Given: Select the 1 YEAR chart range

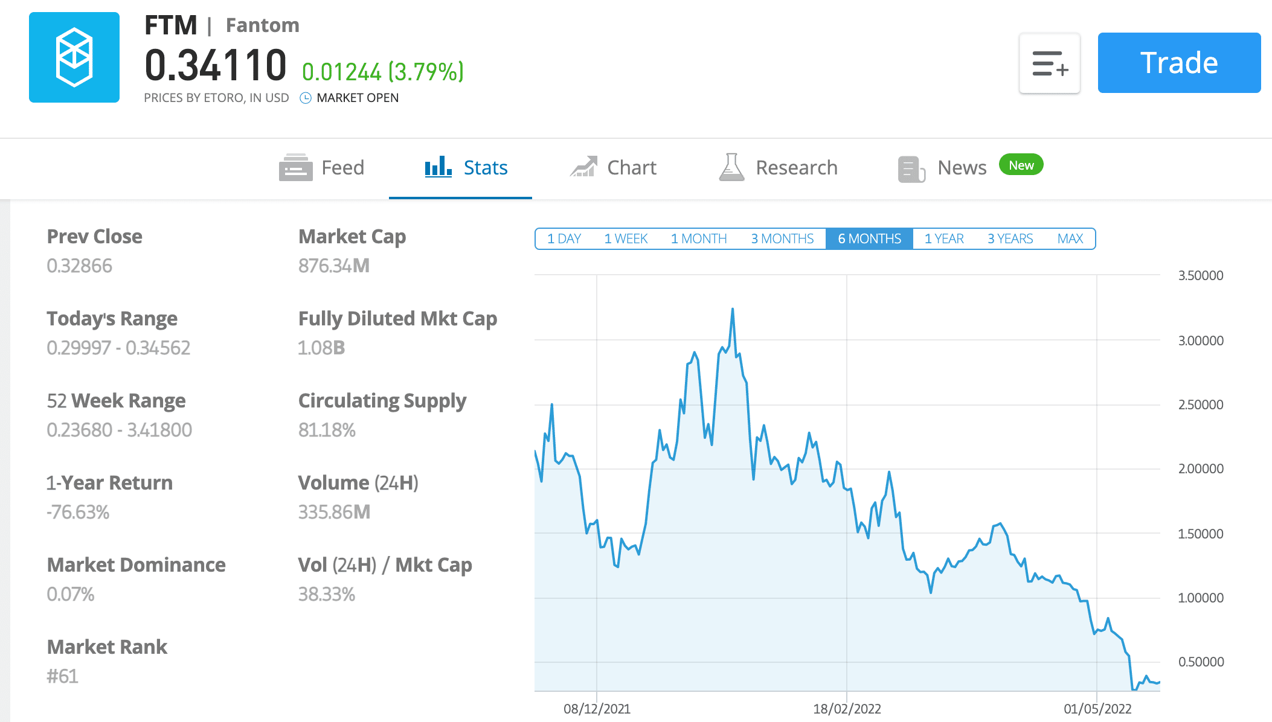Looking at the screenshot, I should tap(944, 238).
